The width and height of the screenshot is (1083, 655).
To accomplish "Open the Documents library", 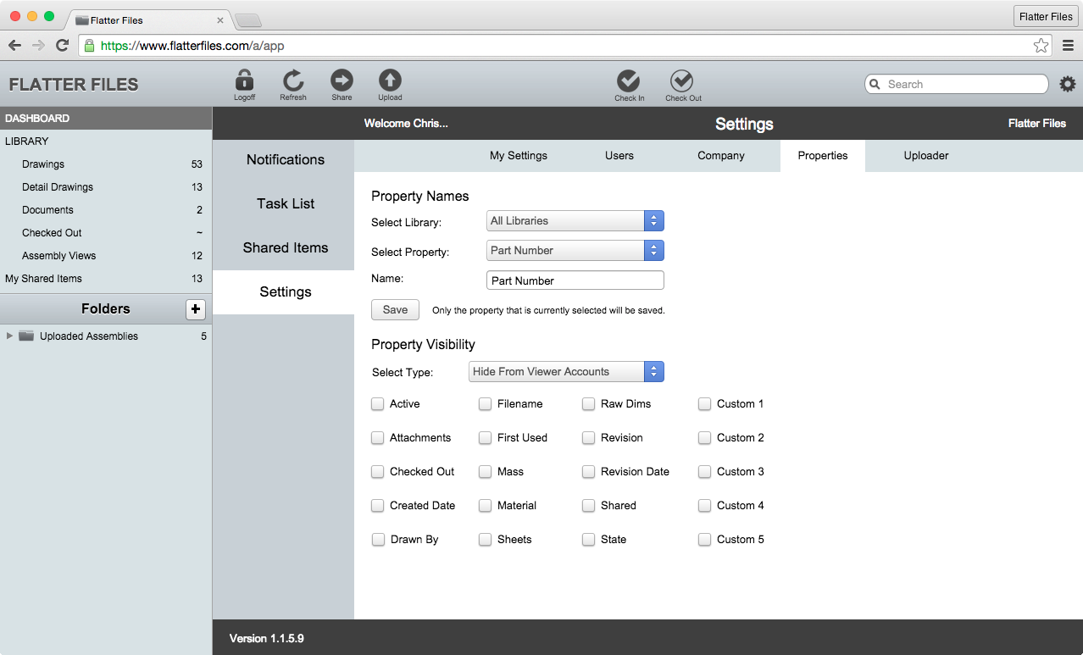I will (106, 210).
